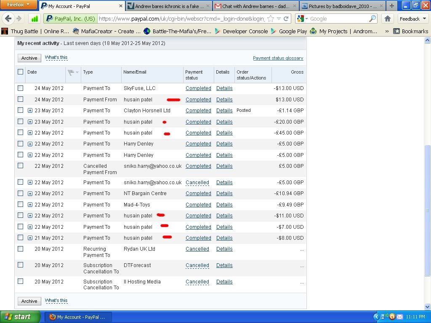The height and width of the screenshot is (323, 431).
Task: Check the box for SkyFuse, LLC payment
Action: click(x=20, y=88)
